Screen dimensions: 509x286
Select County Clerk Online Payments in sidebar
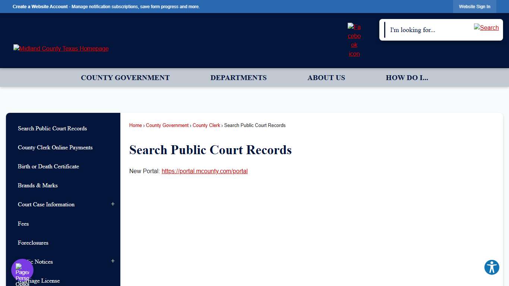pos(55,147)
